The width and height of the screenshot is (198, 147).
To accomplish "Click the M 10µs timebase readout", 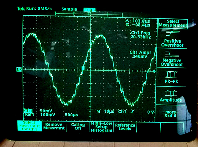I will 105,112.
